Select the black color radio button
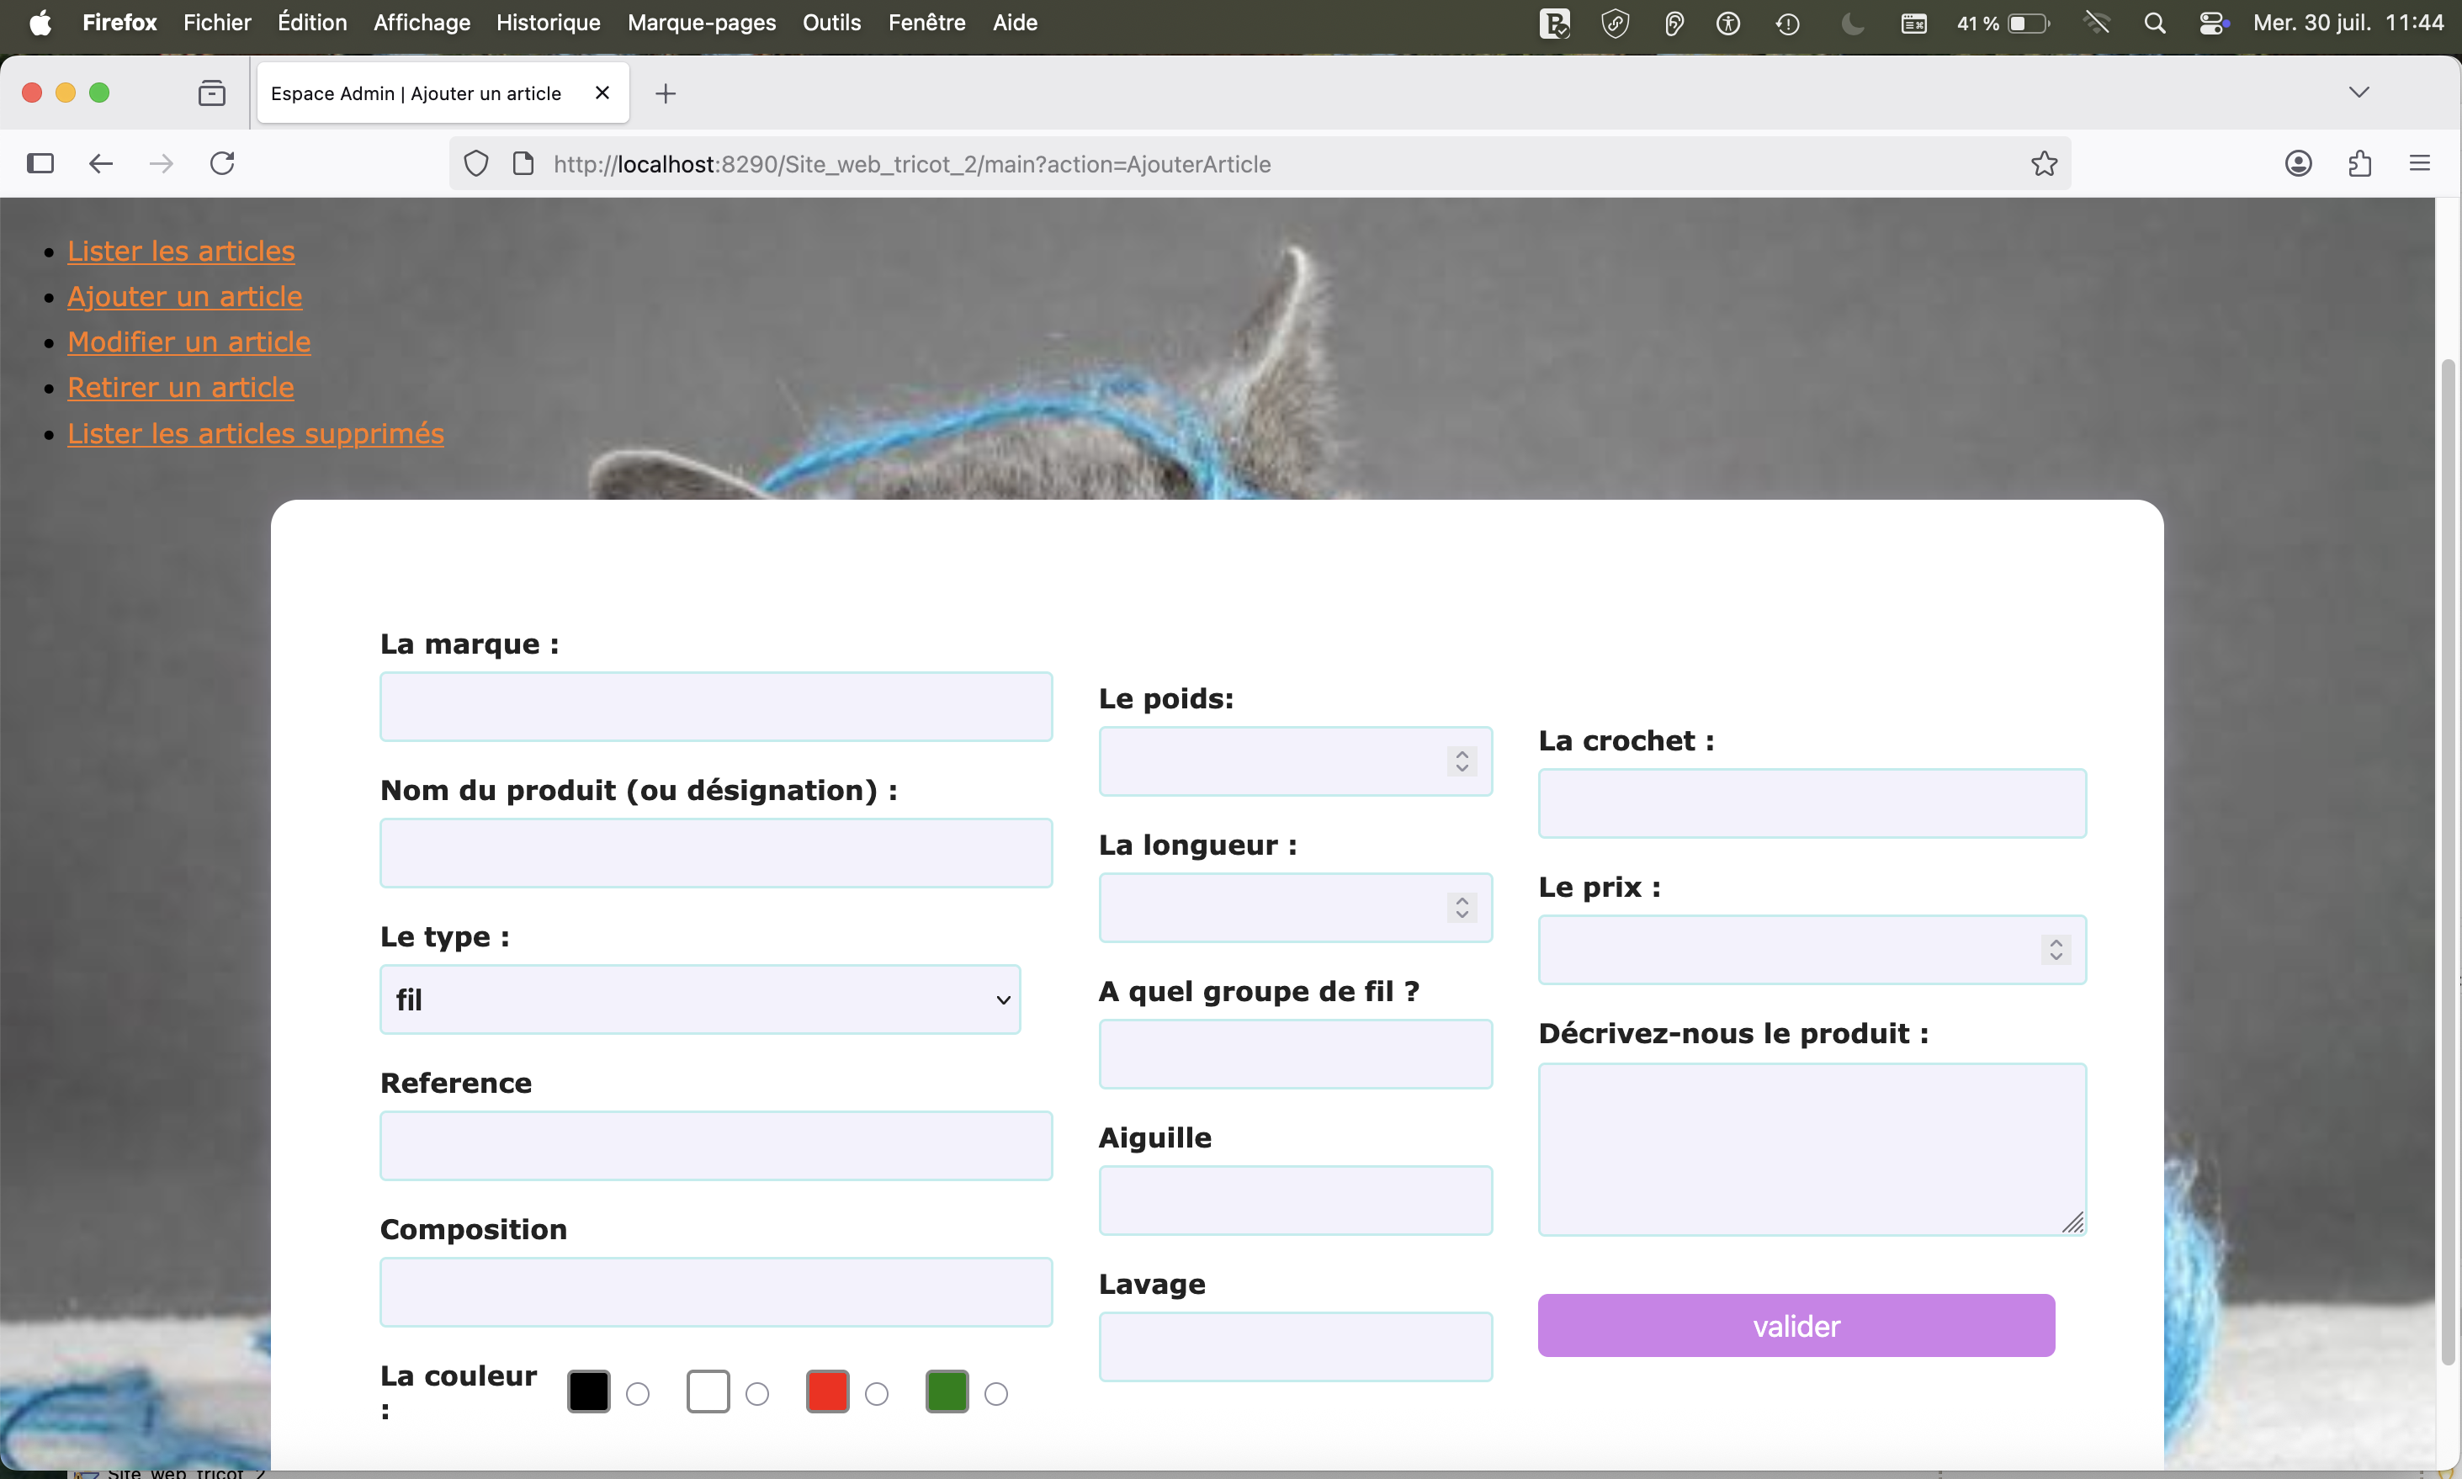Screen dimensions: 2462x1479 click(x=637, y=1392)
